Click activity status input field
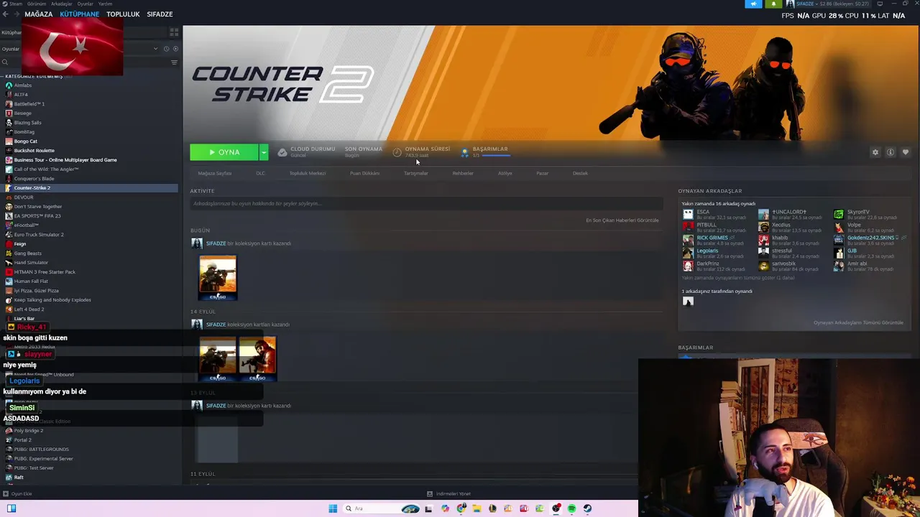This screenshot has width=920, height=517. [425, 204]
